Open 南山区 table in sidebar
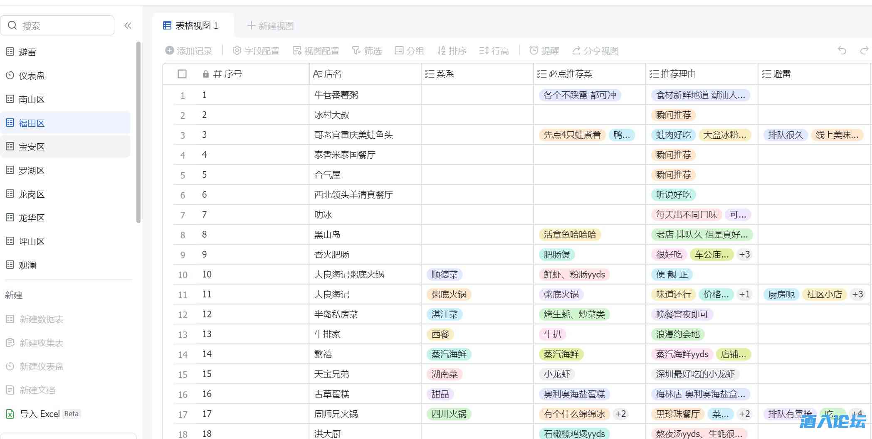The width and height of the screenshot is (872, 439). [x=32, y=99]
